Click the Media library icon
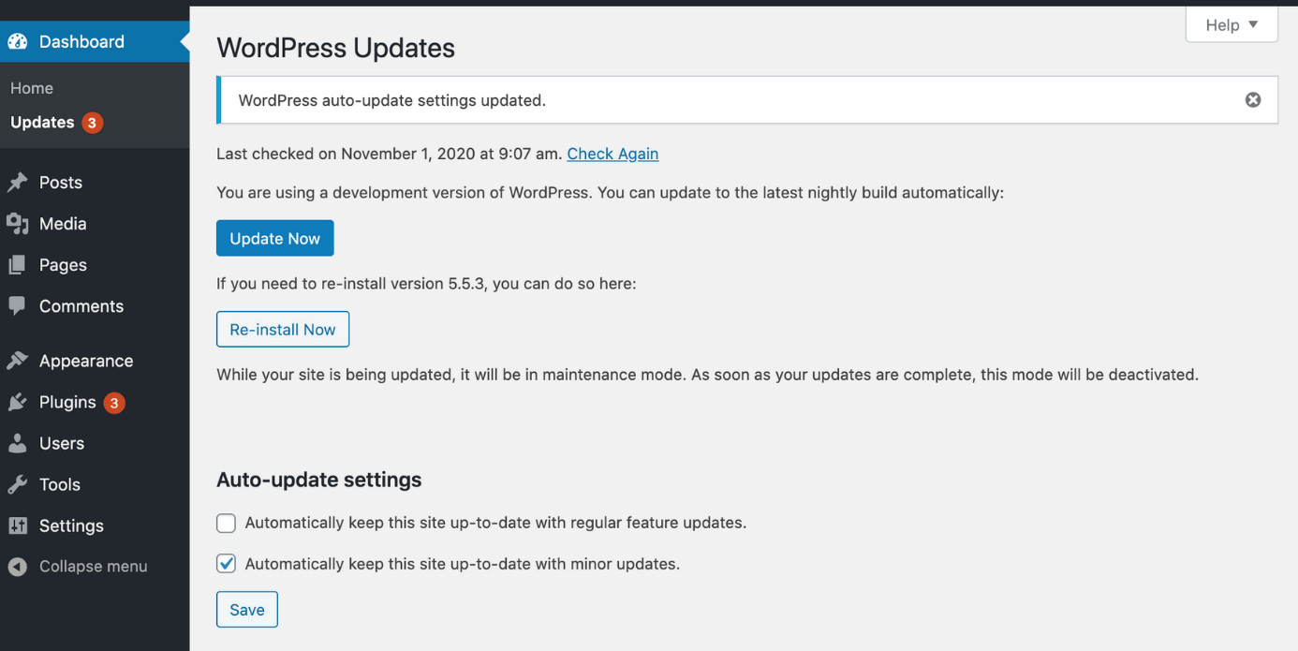Image resolution: width=1298 pixels, height=651 pixels. (x=18, y=224)
